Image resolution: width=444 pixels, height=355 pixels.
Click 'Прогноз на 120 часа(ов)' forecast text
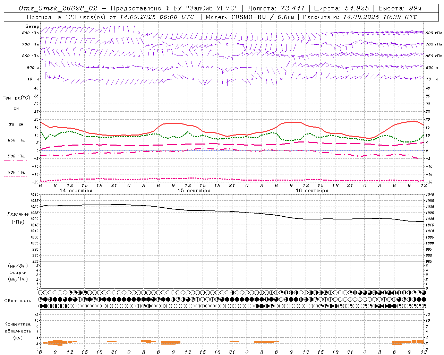[66, 17]
